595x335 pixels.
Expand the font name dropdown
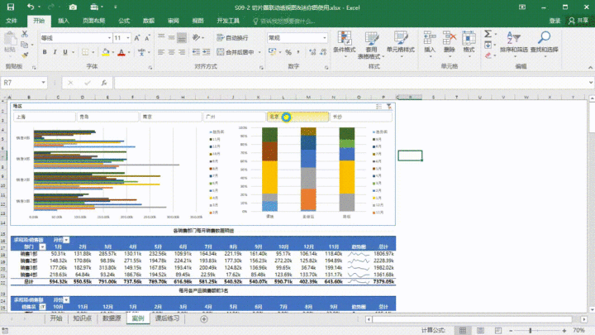[109, 38]
